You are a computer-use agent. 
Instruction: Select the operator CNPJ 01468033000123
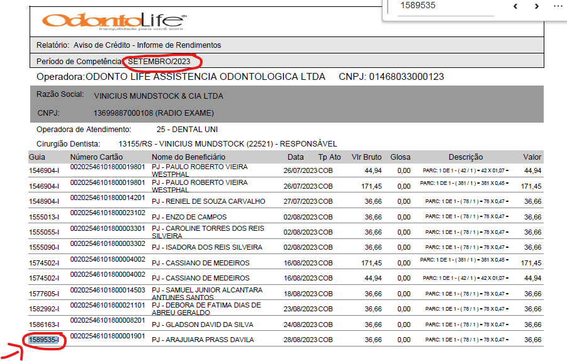coord(407,77)
